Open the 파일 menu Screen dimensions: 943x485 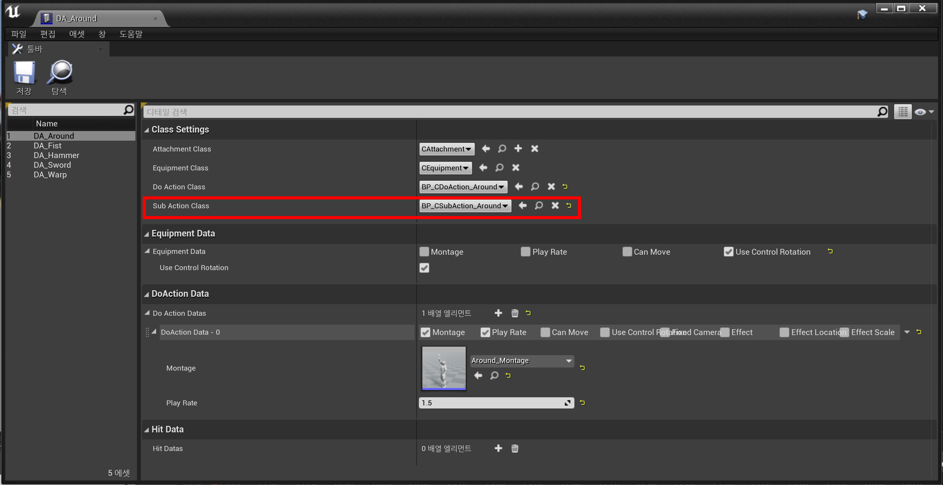(x=19, y=34)
